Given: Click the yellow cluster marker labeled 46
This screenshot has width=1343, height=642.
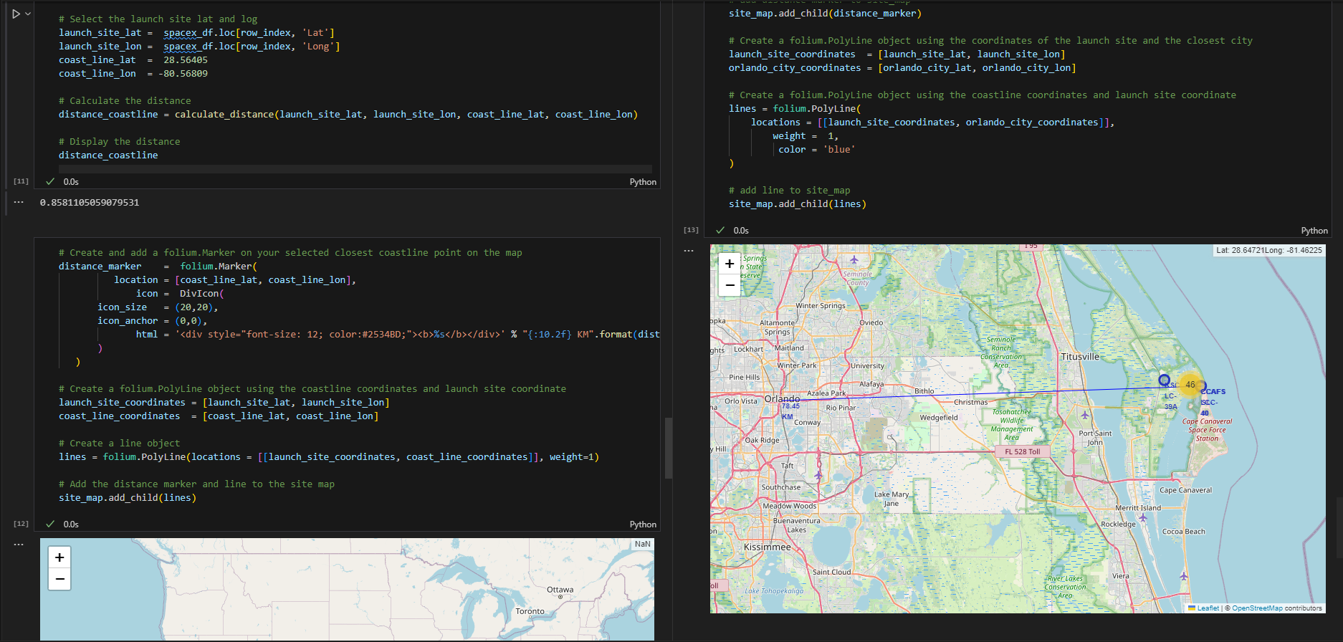Looking at the screenshot, I should click(x=1190, y=385).
